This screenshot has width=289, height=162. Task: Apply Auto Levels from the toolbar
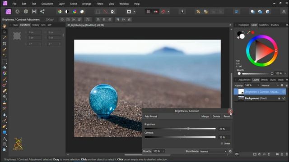(60, 12)
